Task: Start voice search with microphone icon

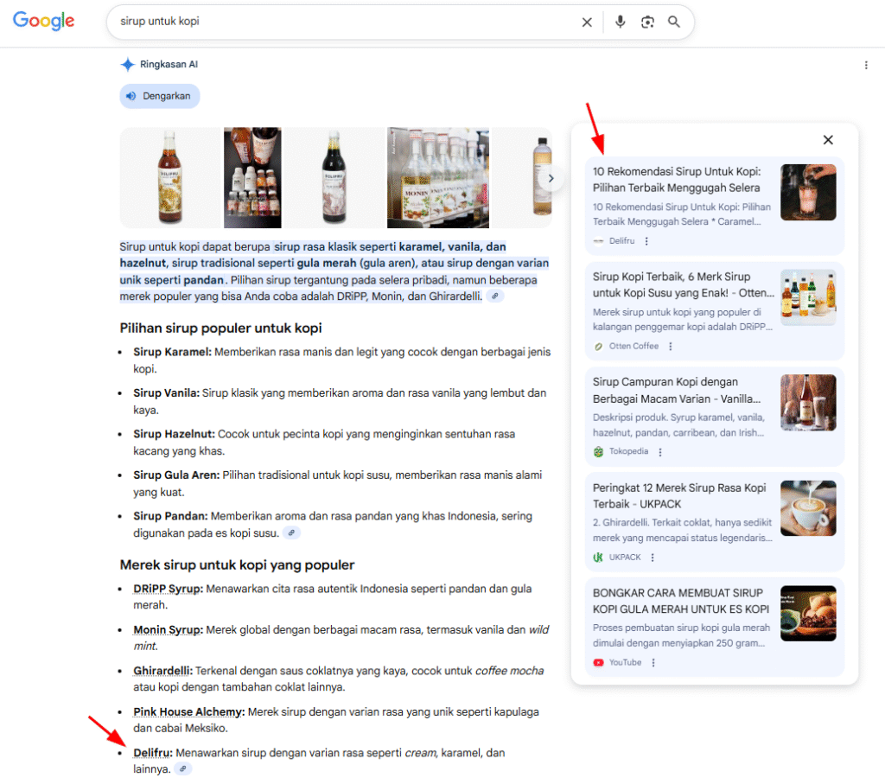Action: pyautogui.click(x=620, y=22)
